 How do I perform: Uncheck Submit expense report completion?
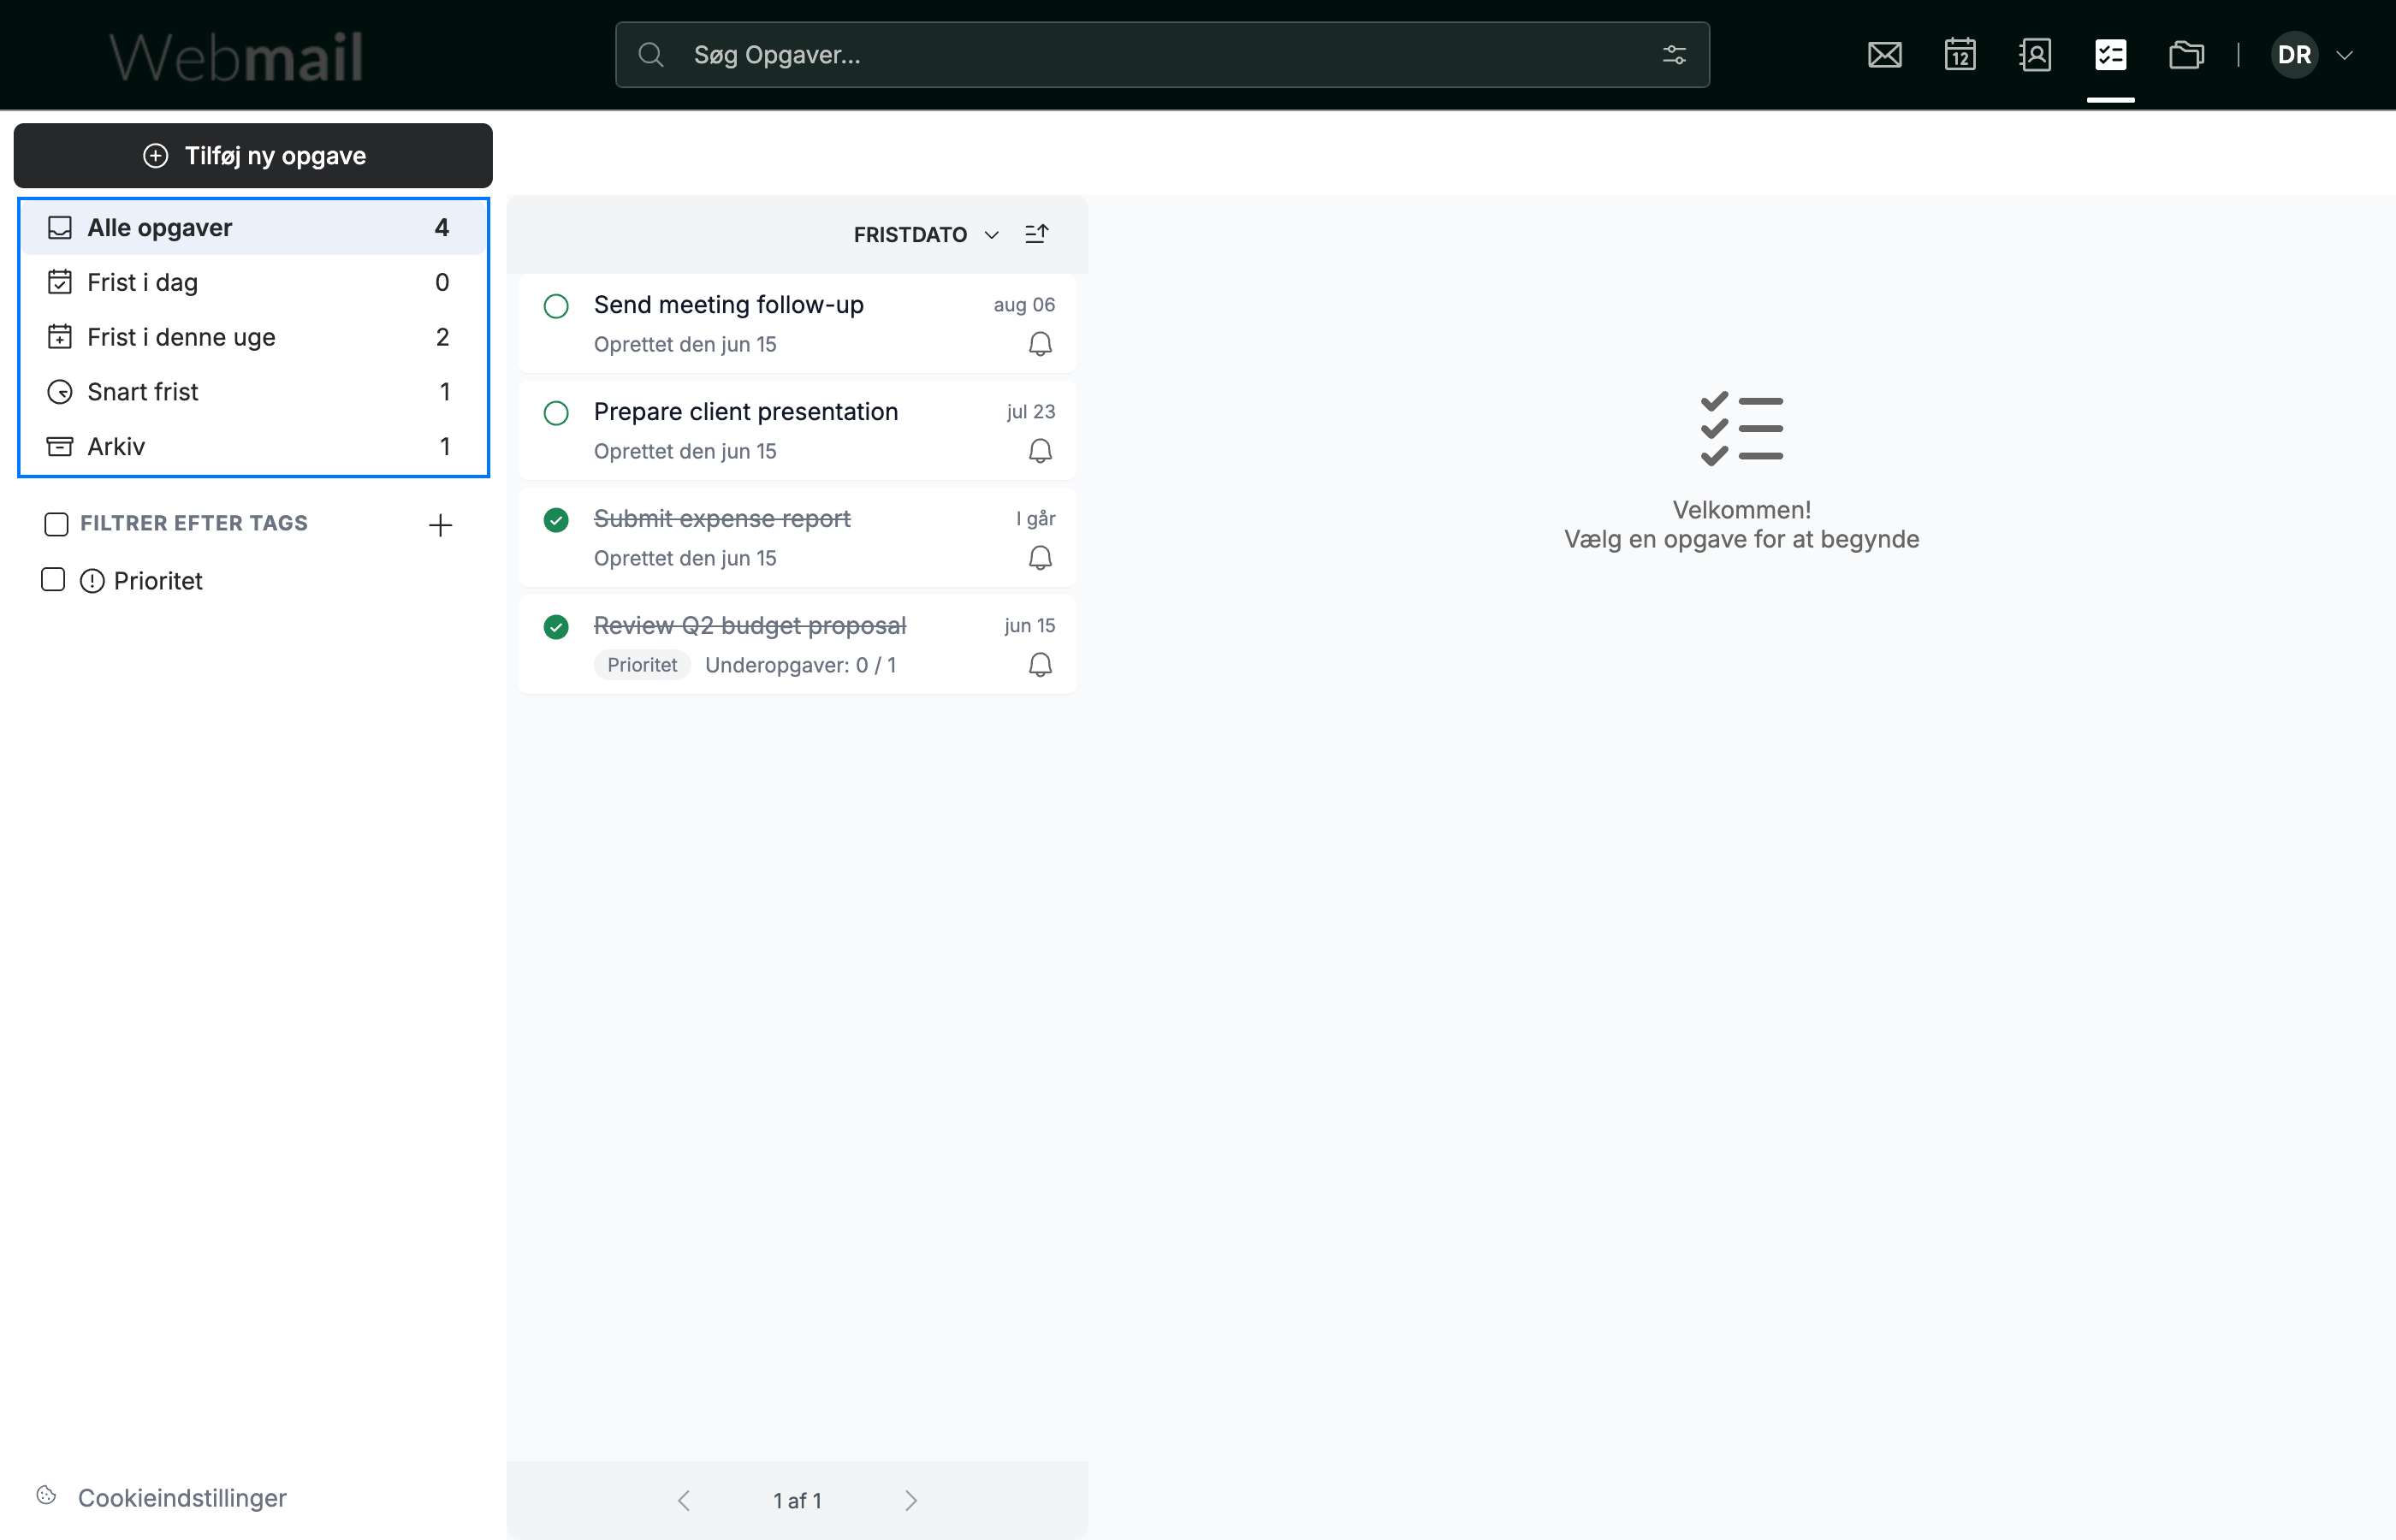pyautogui.click(x=556, y=520)
